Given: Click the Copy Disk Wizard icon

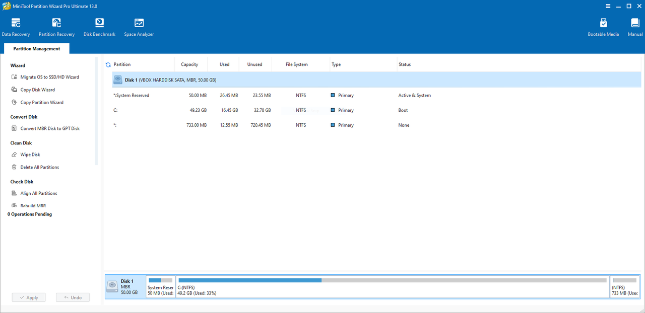Looking at the screenshot, I should point(15,90).
